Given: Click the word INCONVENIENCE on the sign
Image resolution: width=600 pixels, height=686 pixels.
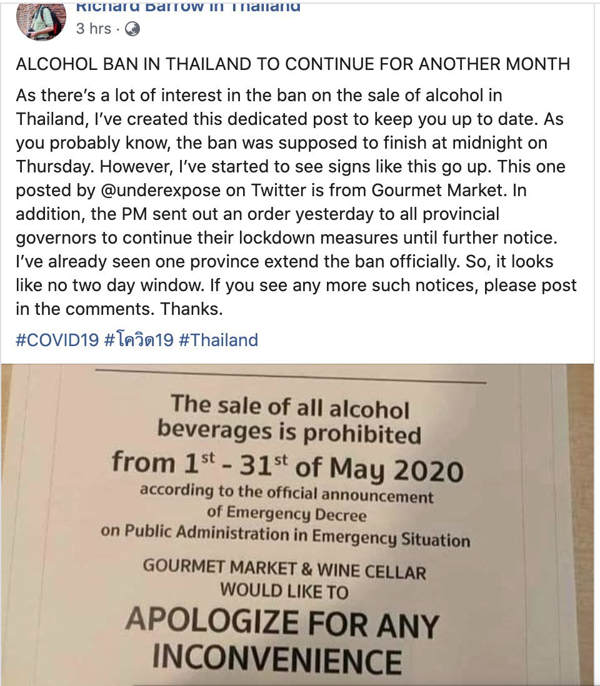Looking at the screenshot, I should point(277,660).
